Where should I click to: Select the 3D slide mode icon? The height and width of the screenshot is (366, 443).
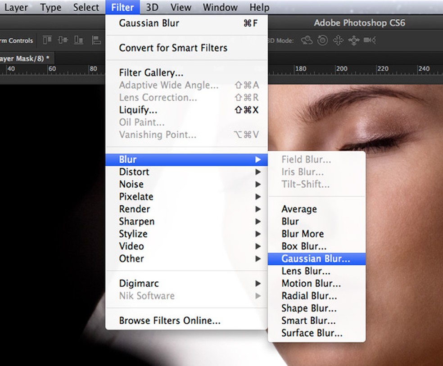click(x=353, y=41)
